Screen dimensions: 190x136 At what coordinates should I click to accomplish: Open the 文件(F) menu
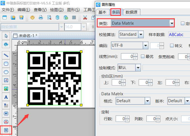(8, 10)
